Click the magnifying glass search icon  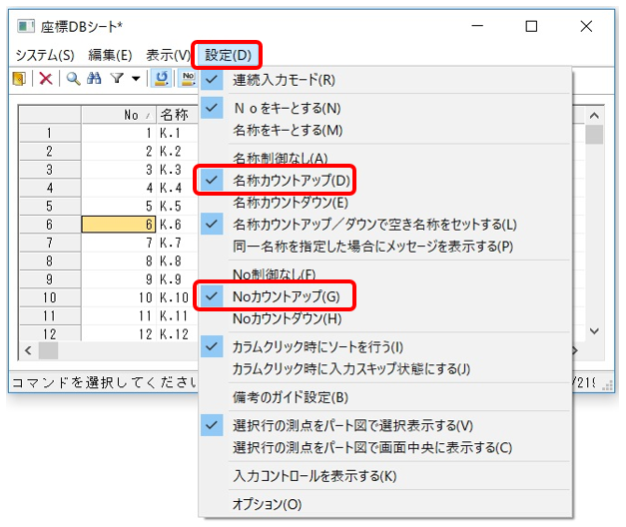pos(73,78)
